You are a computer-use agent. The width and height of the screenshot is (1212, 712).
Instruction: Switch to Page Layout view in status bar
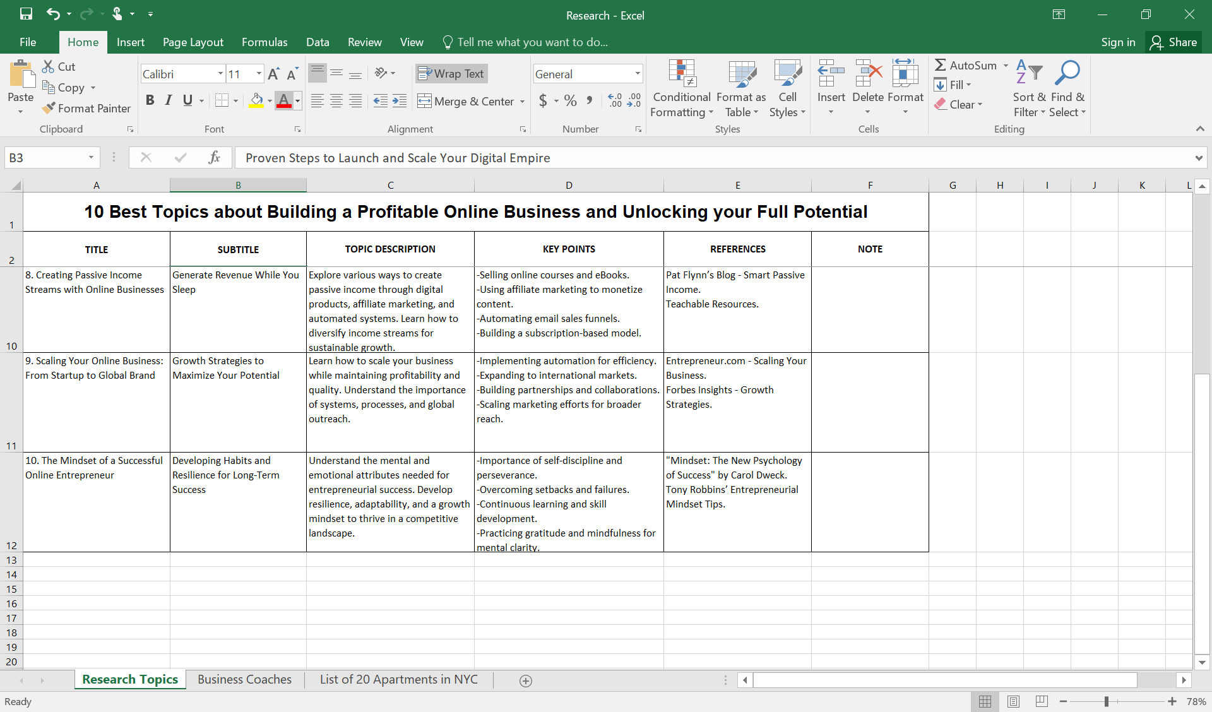(x=1013, y=701)
